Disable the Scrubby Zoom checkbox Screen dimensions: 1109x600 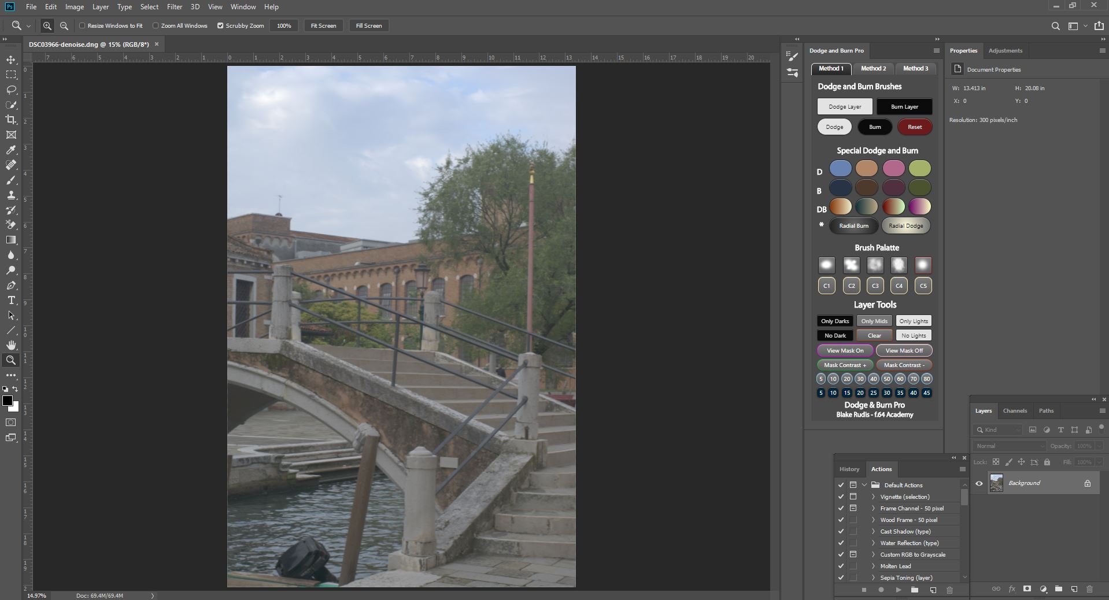point(220,26)
